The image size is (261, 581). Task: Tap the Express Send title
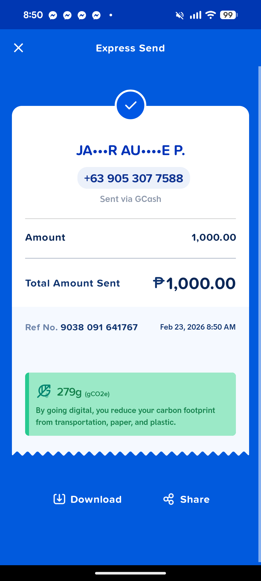click(130, 48)
